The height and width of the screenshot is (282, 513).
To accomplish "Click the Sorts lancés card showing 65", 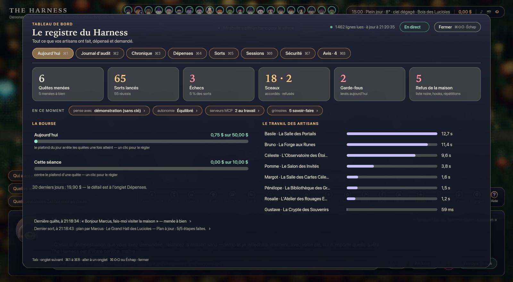I will click(x=143, y=84).
